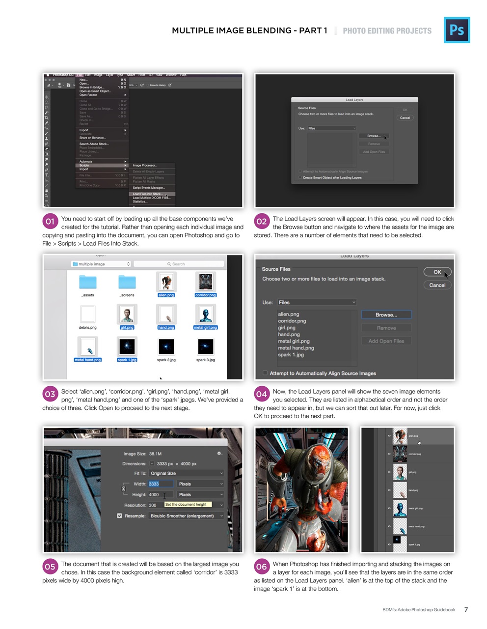Click OK in the Load Layers dialog
The image size is (487, 629).
tap(436, 271)
